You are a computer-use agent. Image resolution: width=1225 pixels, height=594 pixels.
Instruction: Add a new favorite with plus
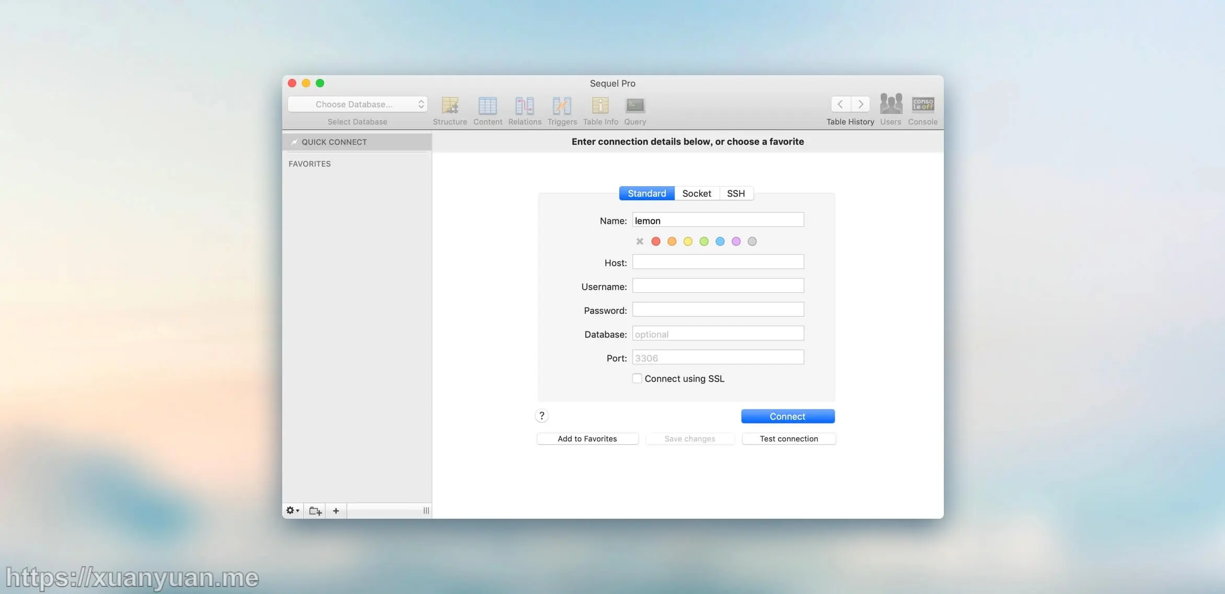(336, 510)
